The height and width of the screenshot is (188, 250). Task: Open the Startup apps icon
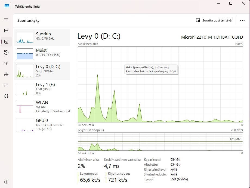tap(6, 63)
